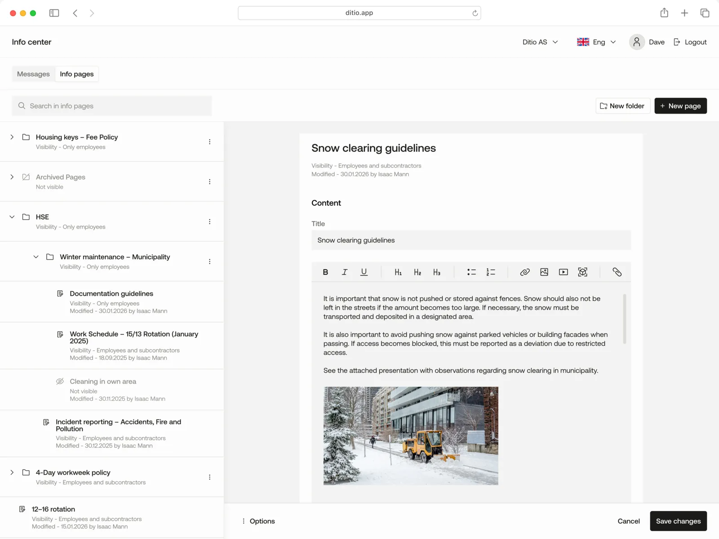Open the three-dot menu for Winter maintenance – Municipality
This screenshot has width=719, height=539.
click(x=209, y=261)
